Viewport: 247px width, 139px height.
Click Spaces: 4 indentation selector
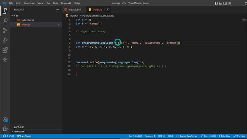[x=150, y=136]
